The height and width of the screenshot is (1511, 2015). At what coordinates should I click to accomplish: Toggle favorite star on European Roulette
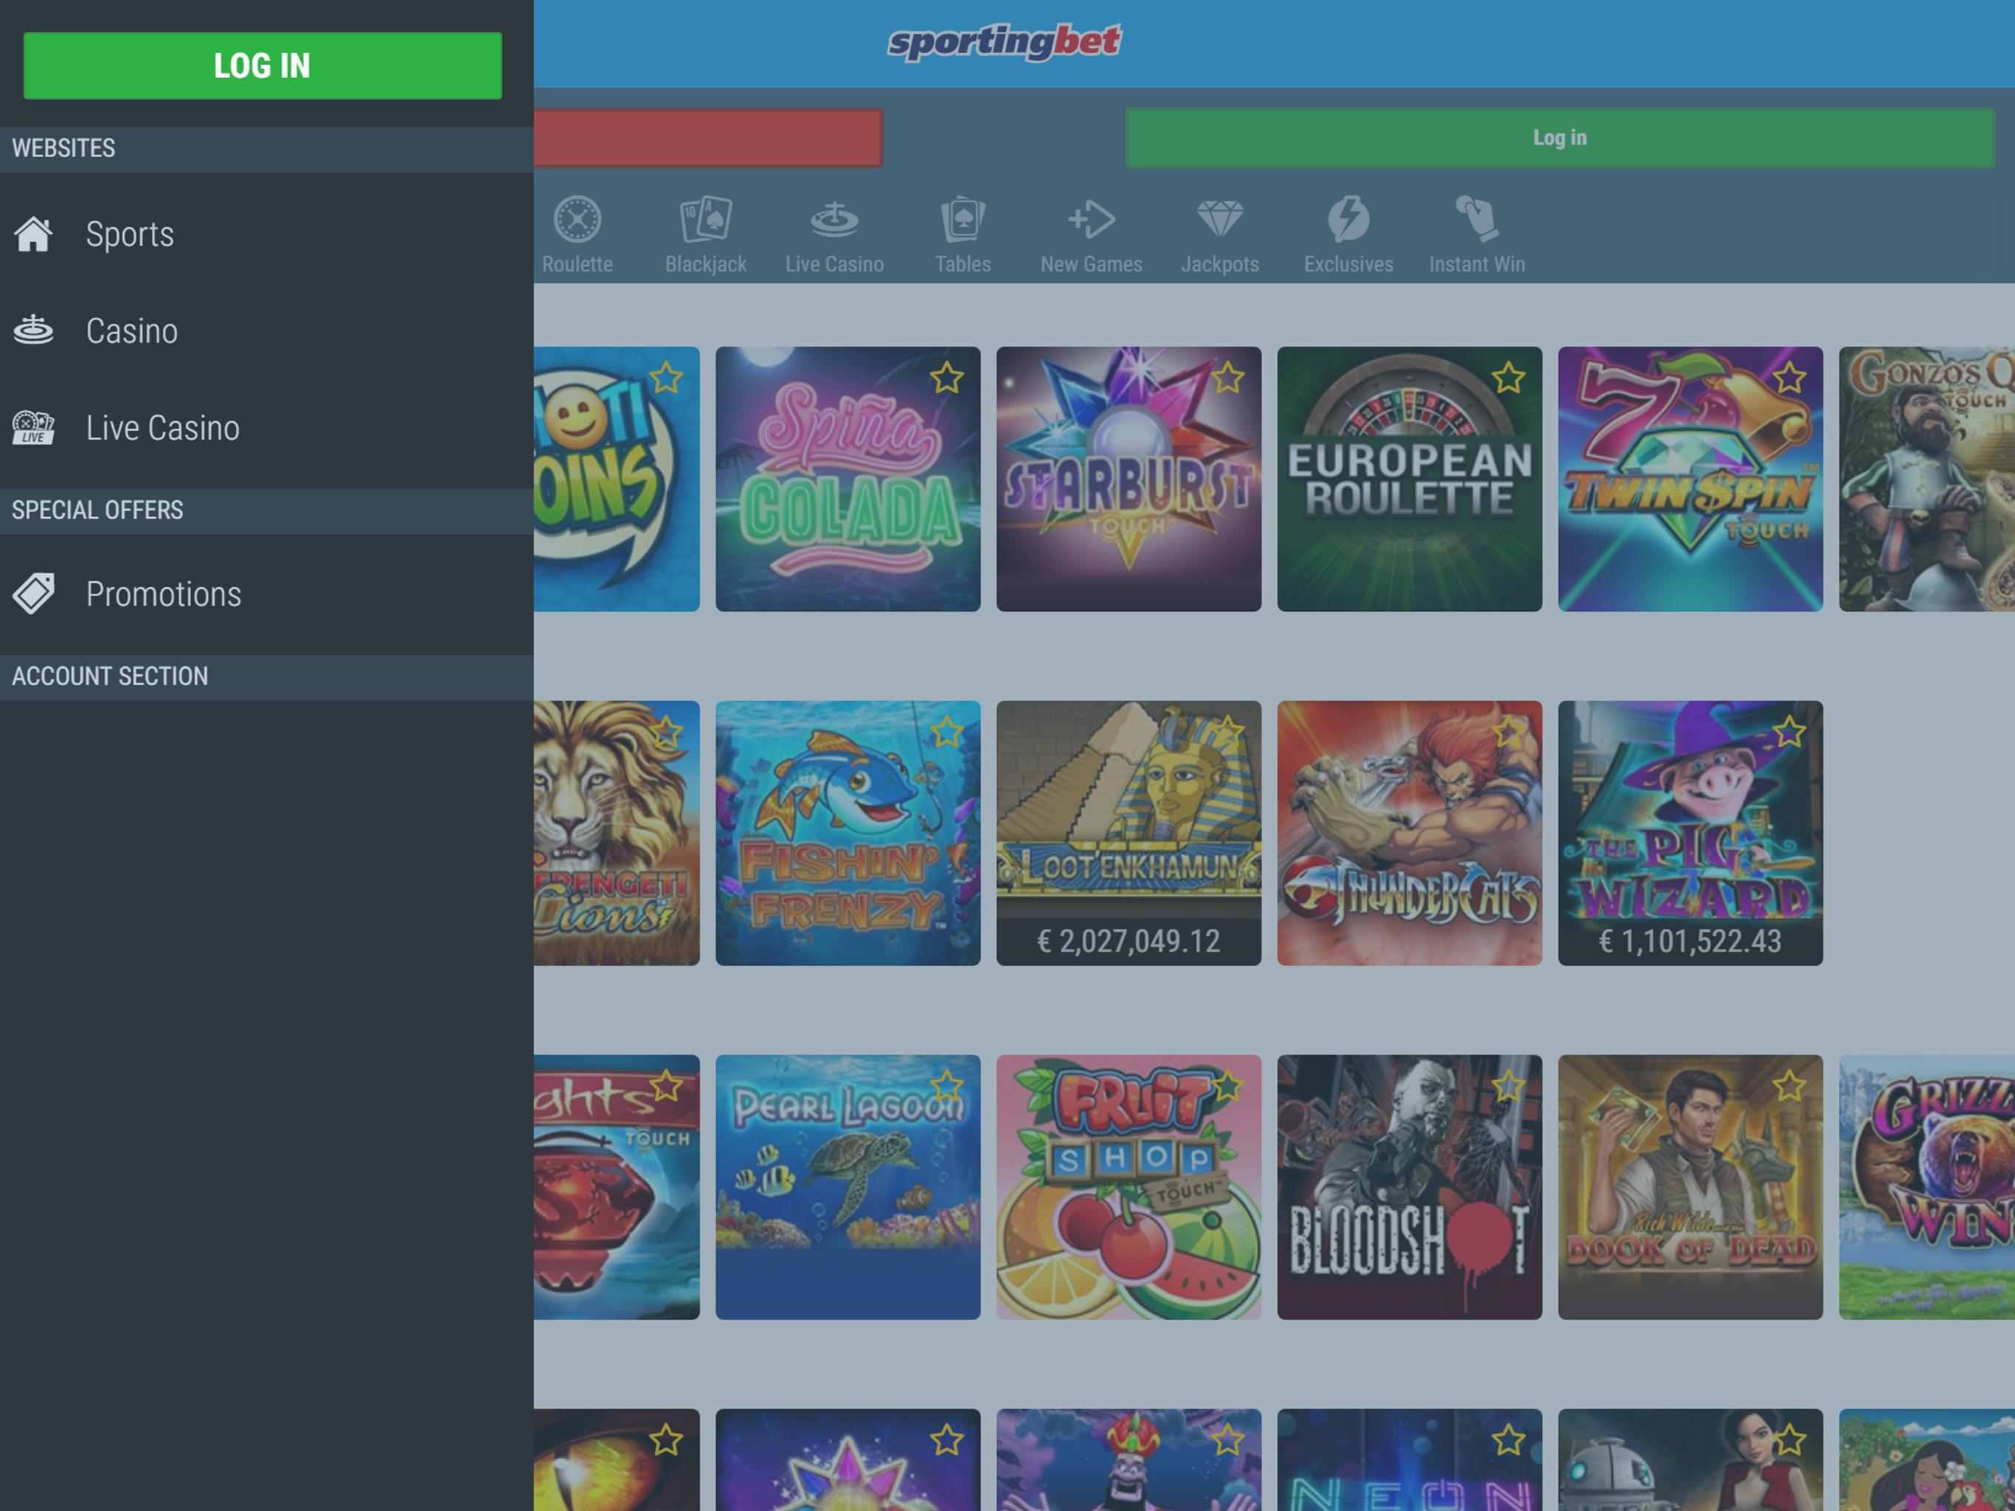[1508, 378]
